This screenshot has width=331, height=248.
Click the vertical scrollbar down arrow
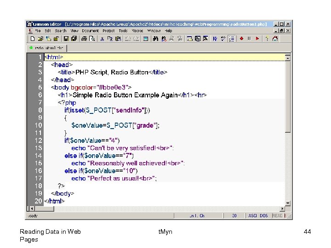point(287,203)
